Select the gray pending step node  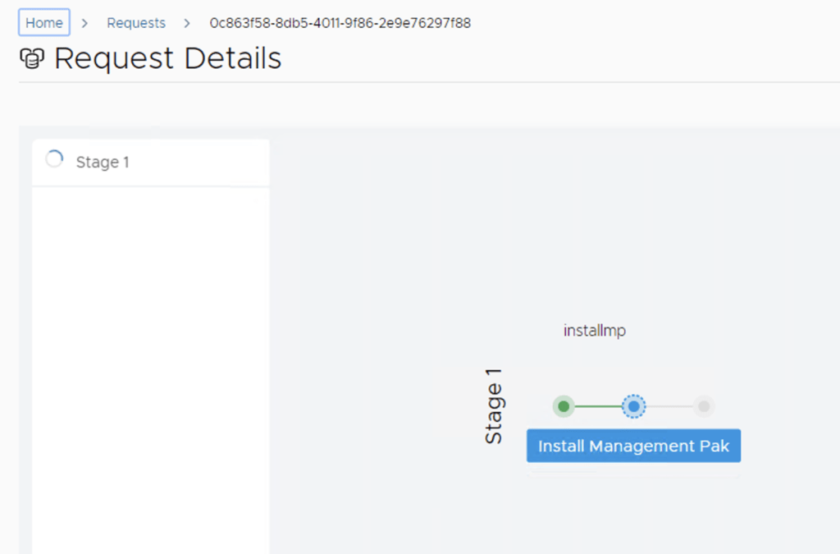[x=703, y=406]
